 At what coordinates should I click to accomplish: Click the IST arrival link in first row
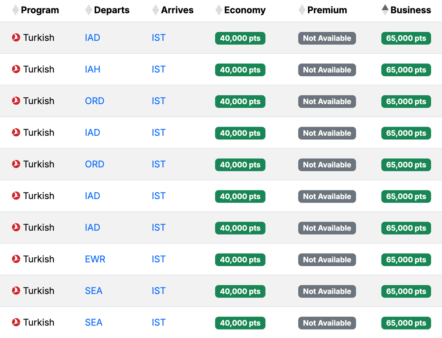point(158,38)
